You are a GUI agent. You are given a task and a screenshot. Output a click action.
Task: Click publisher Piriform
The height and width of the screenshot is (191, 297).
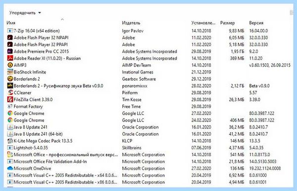(130, 93)
